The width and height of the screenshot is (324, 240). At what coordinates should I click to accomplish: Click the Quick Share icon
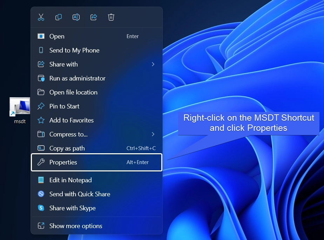pos(41,194)
